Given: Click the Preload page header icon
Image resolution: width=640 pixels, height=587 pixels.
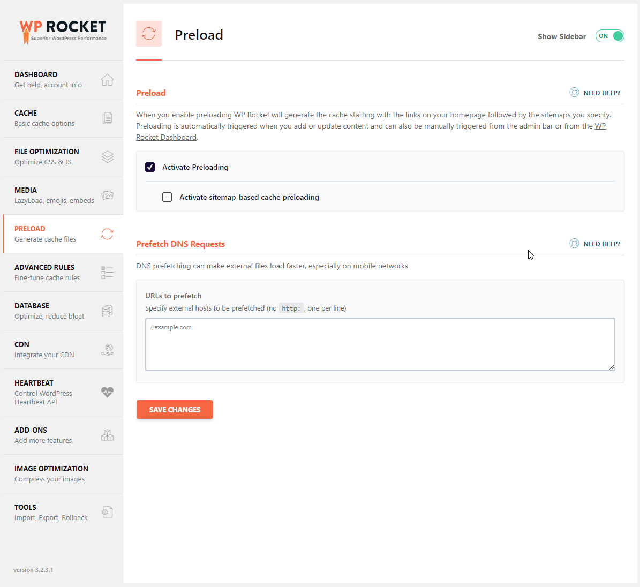Looking at the screenshot, I should click(149, 34).
